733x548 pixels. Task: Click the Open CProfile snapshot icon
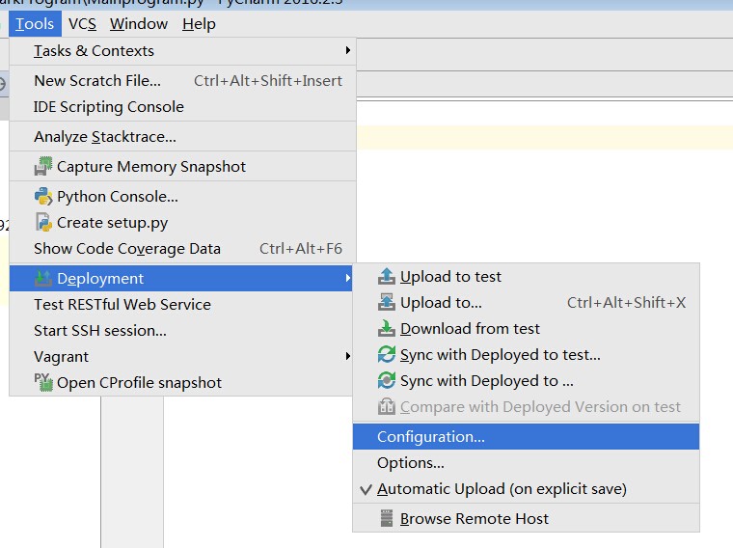[43, 382]
